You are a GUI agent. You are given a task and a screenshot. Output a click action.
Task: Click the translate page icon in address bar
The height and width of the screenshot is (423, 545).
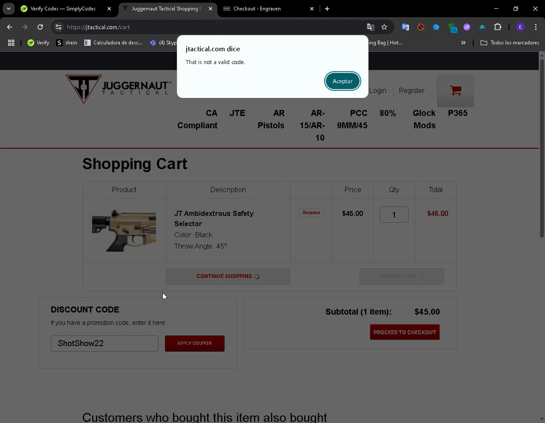coord(370,27)
